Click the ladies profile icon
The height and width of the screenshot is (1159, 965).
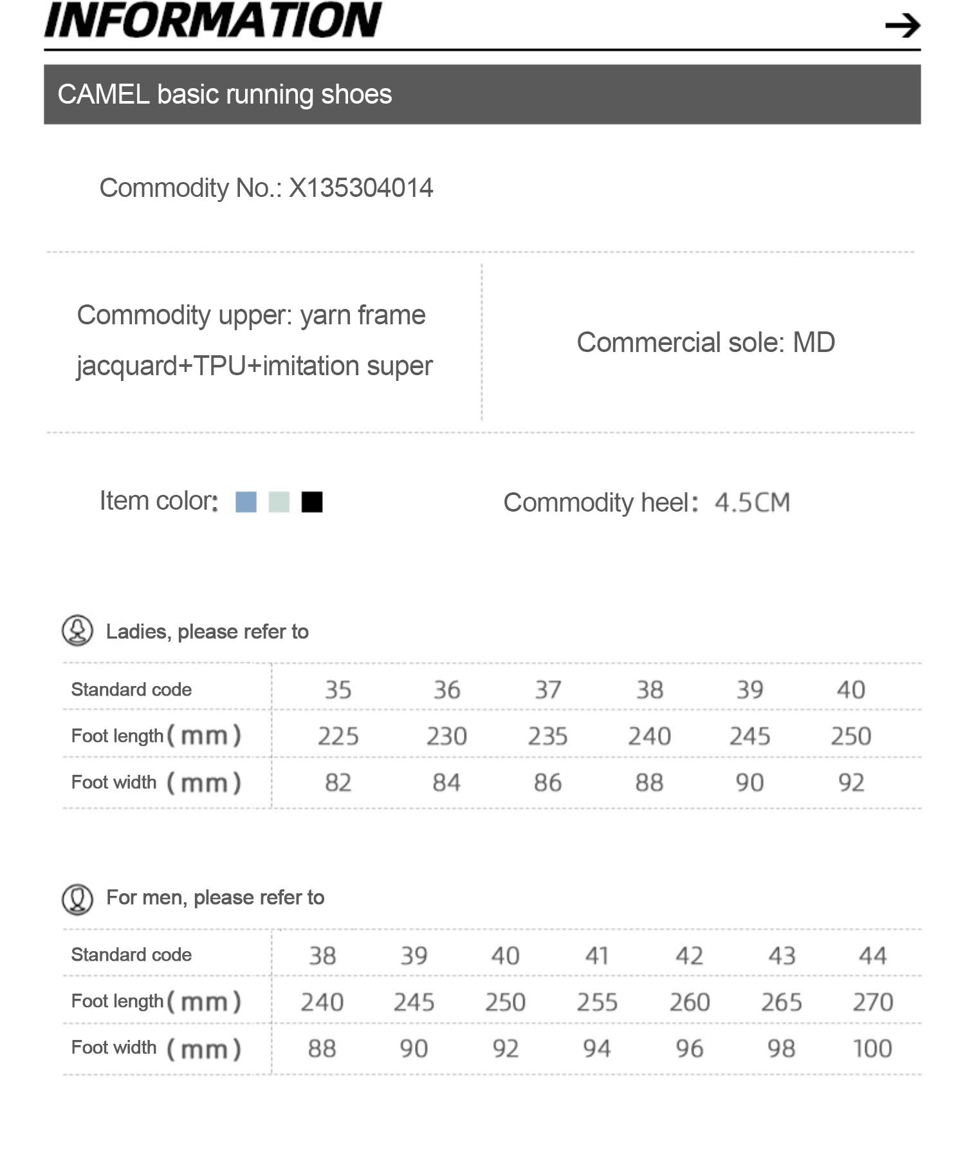[77, 631]
